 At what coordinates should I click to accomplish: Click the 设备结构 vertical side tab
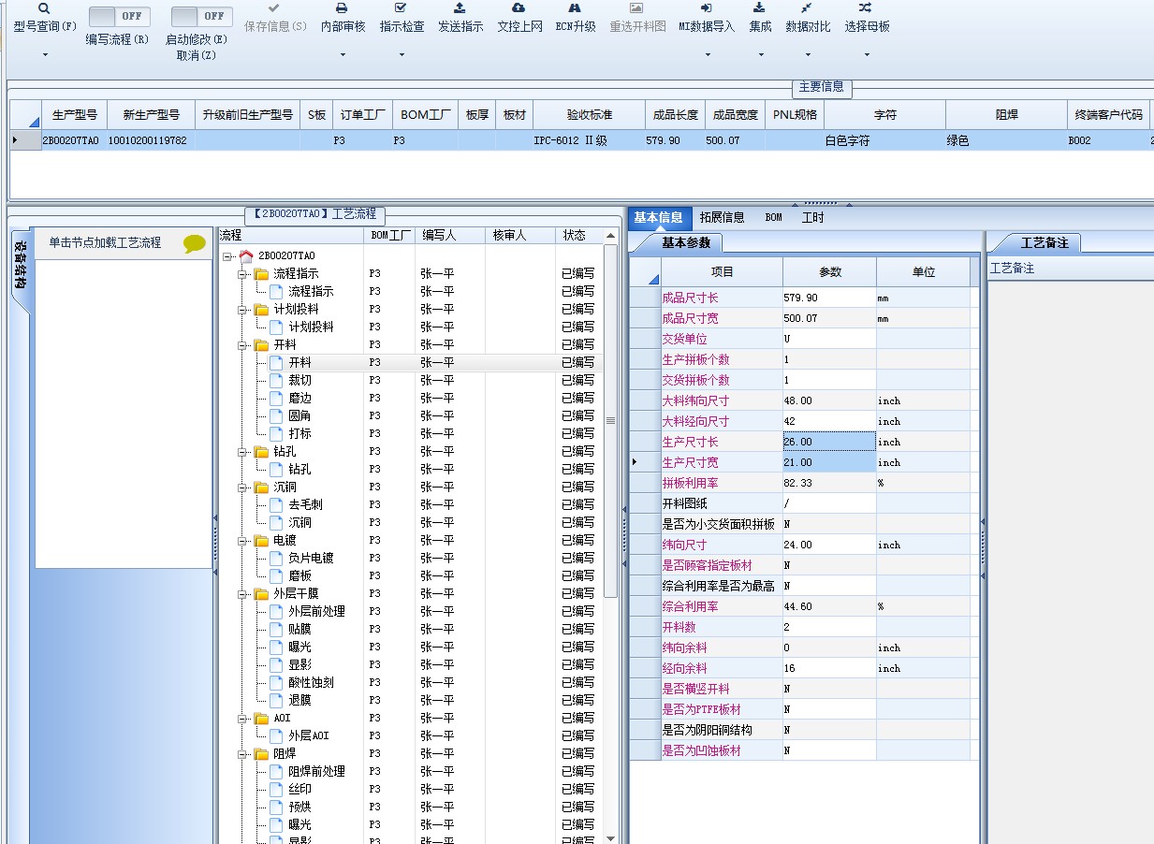tap(20, 270)
